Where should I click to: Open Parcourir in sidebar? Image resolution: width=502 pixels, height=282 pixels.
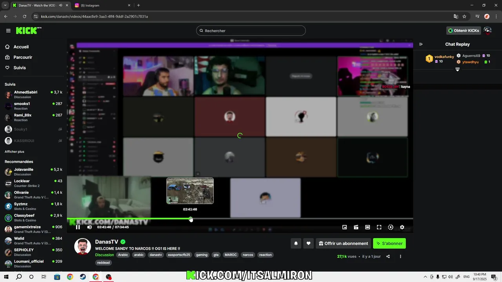point(23,57)
